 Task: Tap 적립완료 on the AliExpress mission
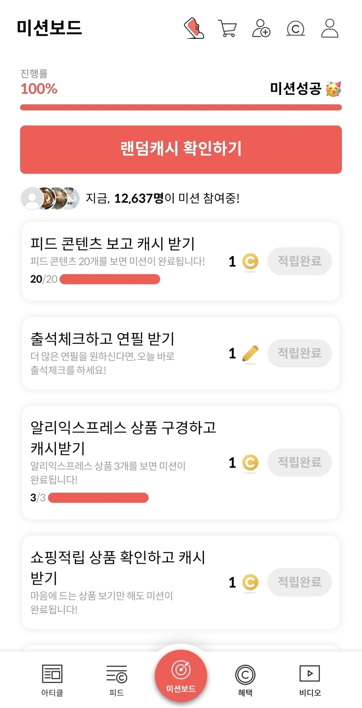[299, 462]
